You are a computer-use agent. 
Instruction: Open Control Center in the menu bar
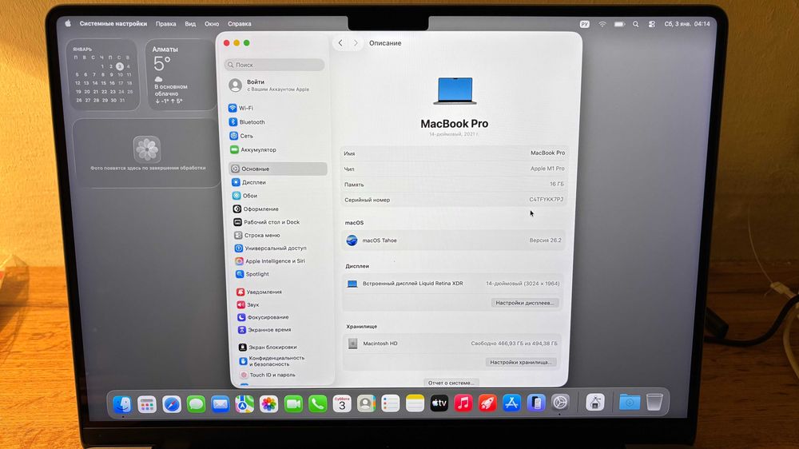click(x=651, y=24)
